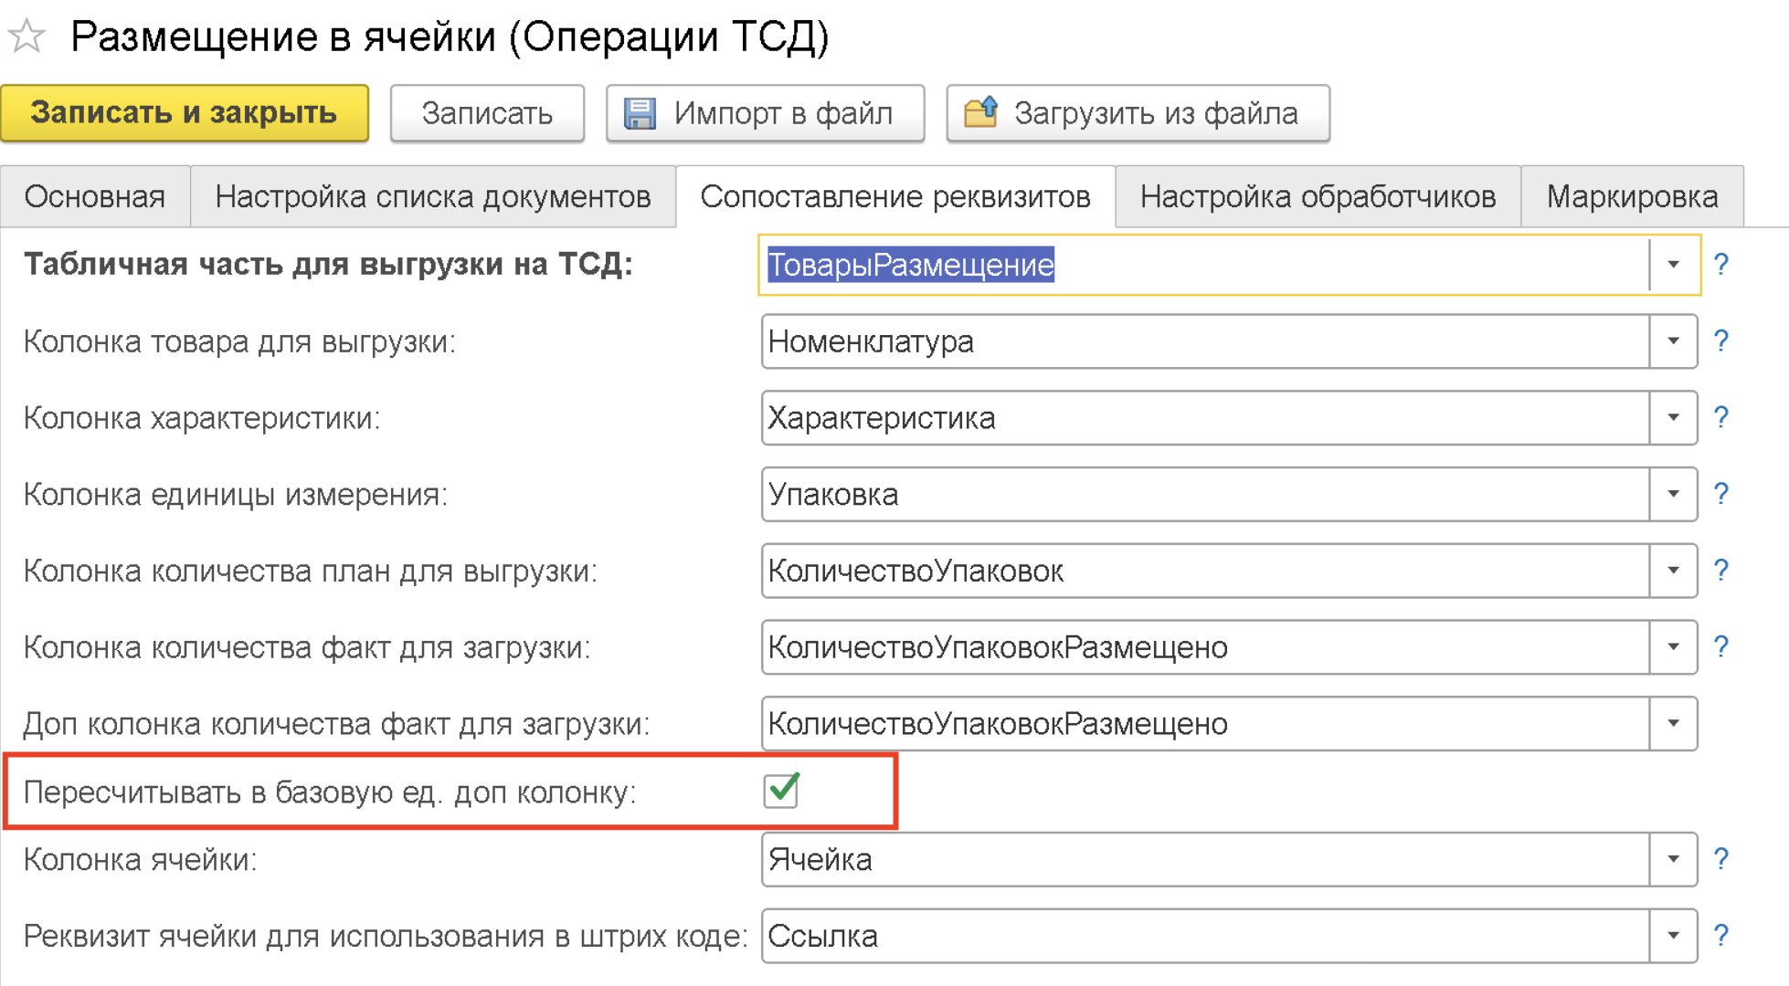1789x986 pixels.
Task: Click the 'Загрузить из файла' button
Action: [1138, 113]
